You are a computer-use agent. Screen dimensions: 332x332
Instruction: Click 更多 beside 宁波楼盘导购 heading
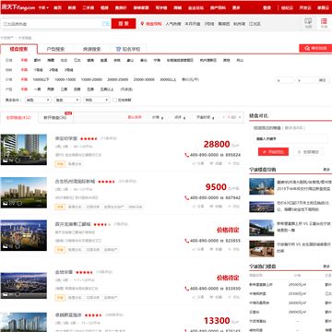[x=326, y=170]
